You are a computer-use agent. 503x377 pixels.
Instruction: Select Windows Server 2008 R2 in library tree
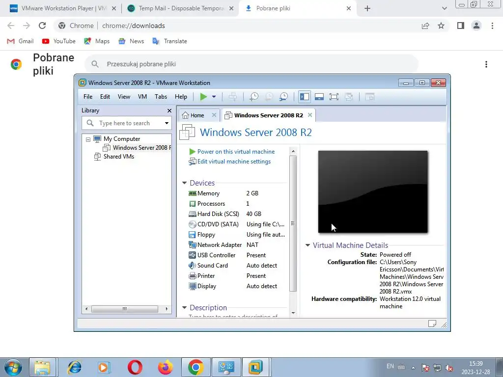(x=141, y=148)
